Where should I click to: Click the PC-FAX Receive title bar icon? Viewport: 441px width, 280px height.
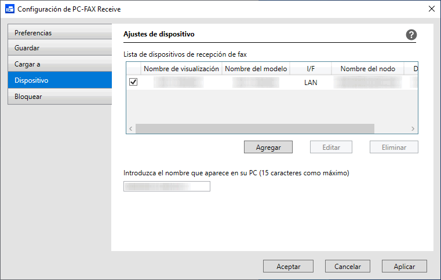9,9
